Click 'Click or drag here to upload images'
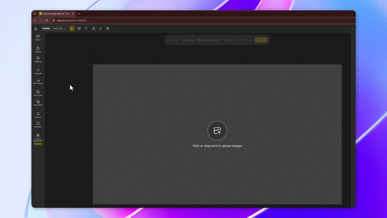387x218 pixels. [217, 146]
